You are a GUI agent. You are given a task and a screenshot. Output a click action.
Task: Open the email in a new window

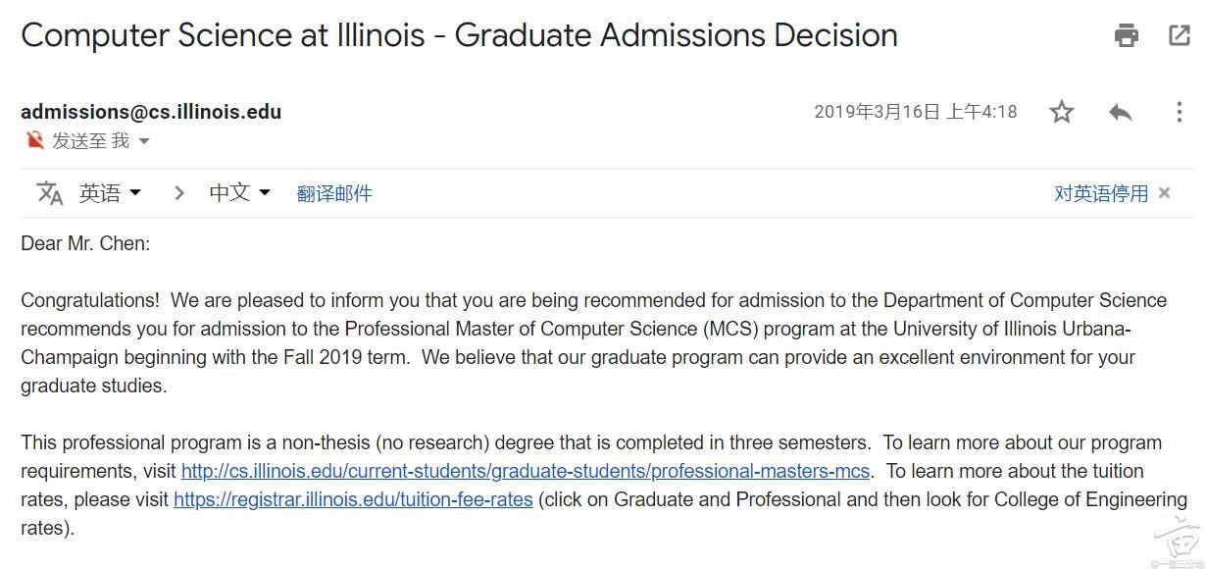1180,36
